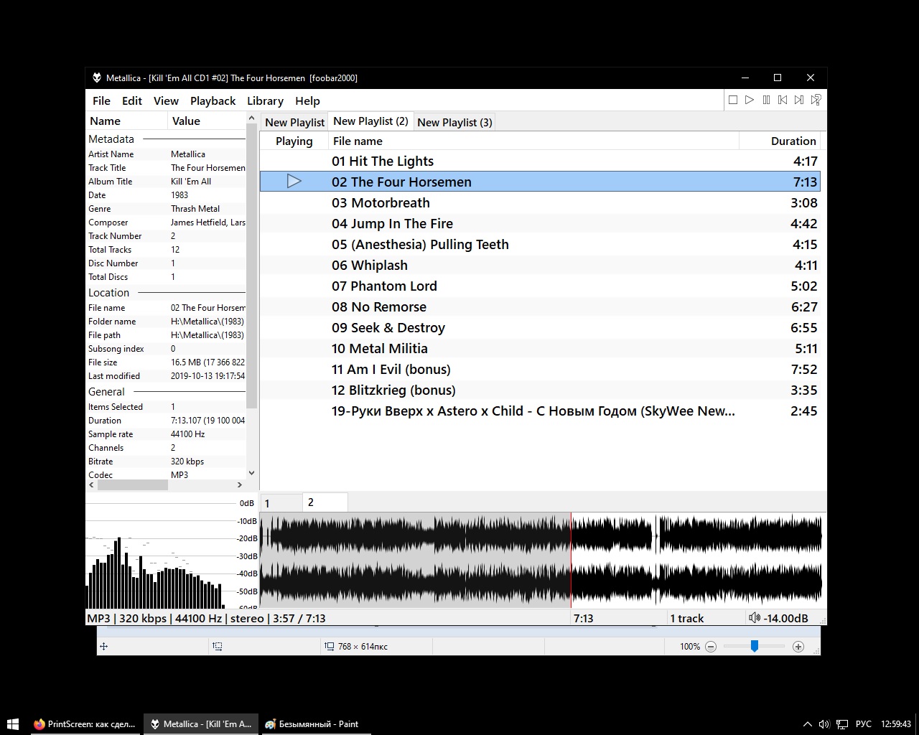Image resolution: width=919 pixels, height=735 pixels.
Task: Click the properties panel scroll-right arrow
Action: click(x=240, y=485)
